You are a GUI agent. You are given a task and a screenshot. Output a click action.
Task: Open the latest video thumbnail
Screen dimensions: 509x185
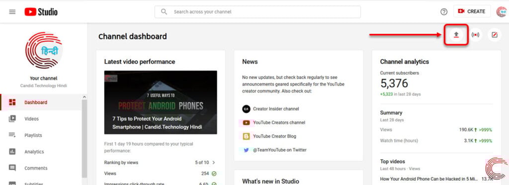[x=161, y=102]
